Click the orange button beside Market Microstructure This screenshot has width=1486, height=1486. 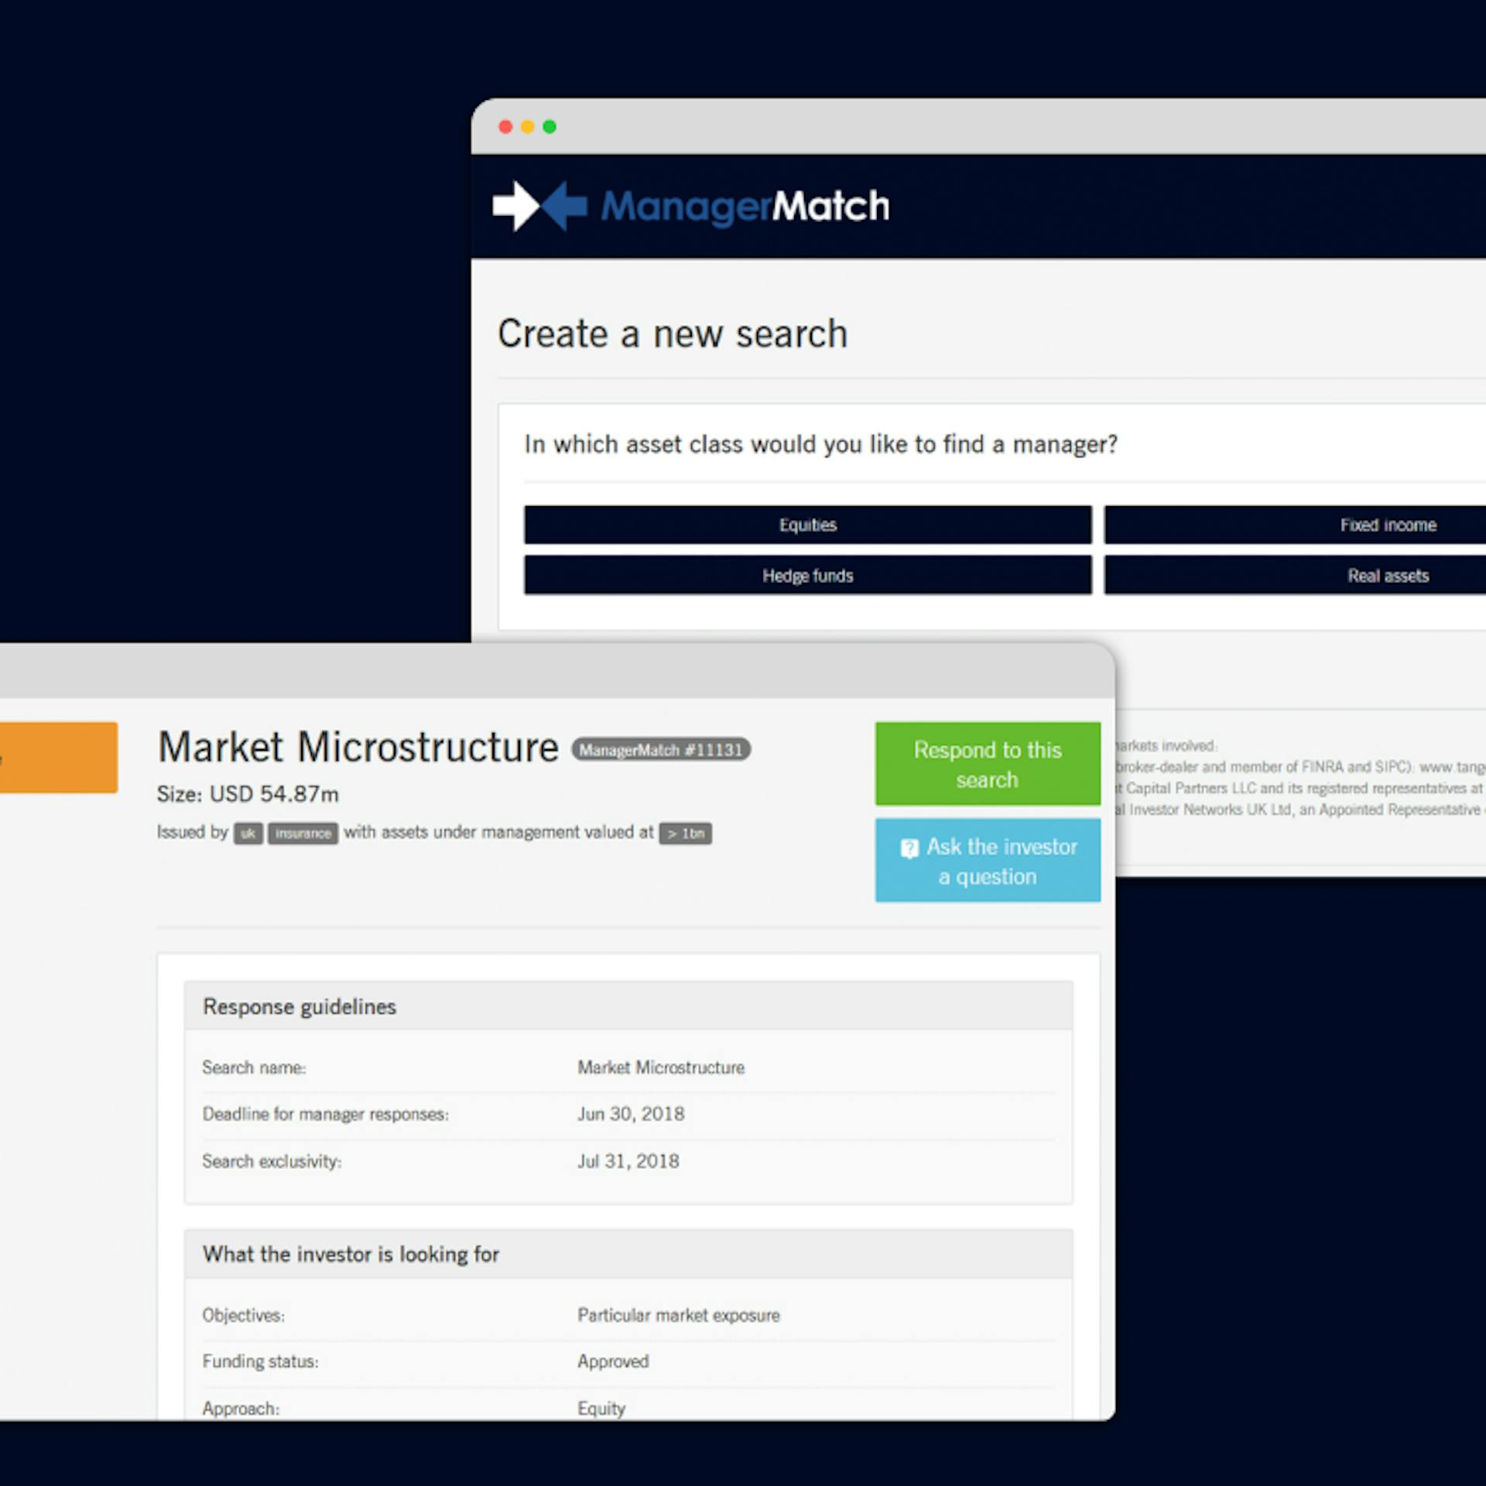pyautogui.click(x=59, y=757)
